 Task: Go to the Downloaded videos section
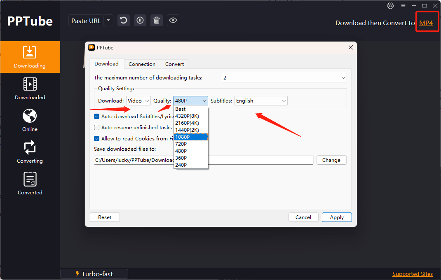click(30, 89)
